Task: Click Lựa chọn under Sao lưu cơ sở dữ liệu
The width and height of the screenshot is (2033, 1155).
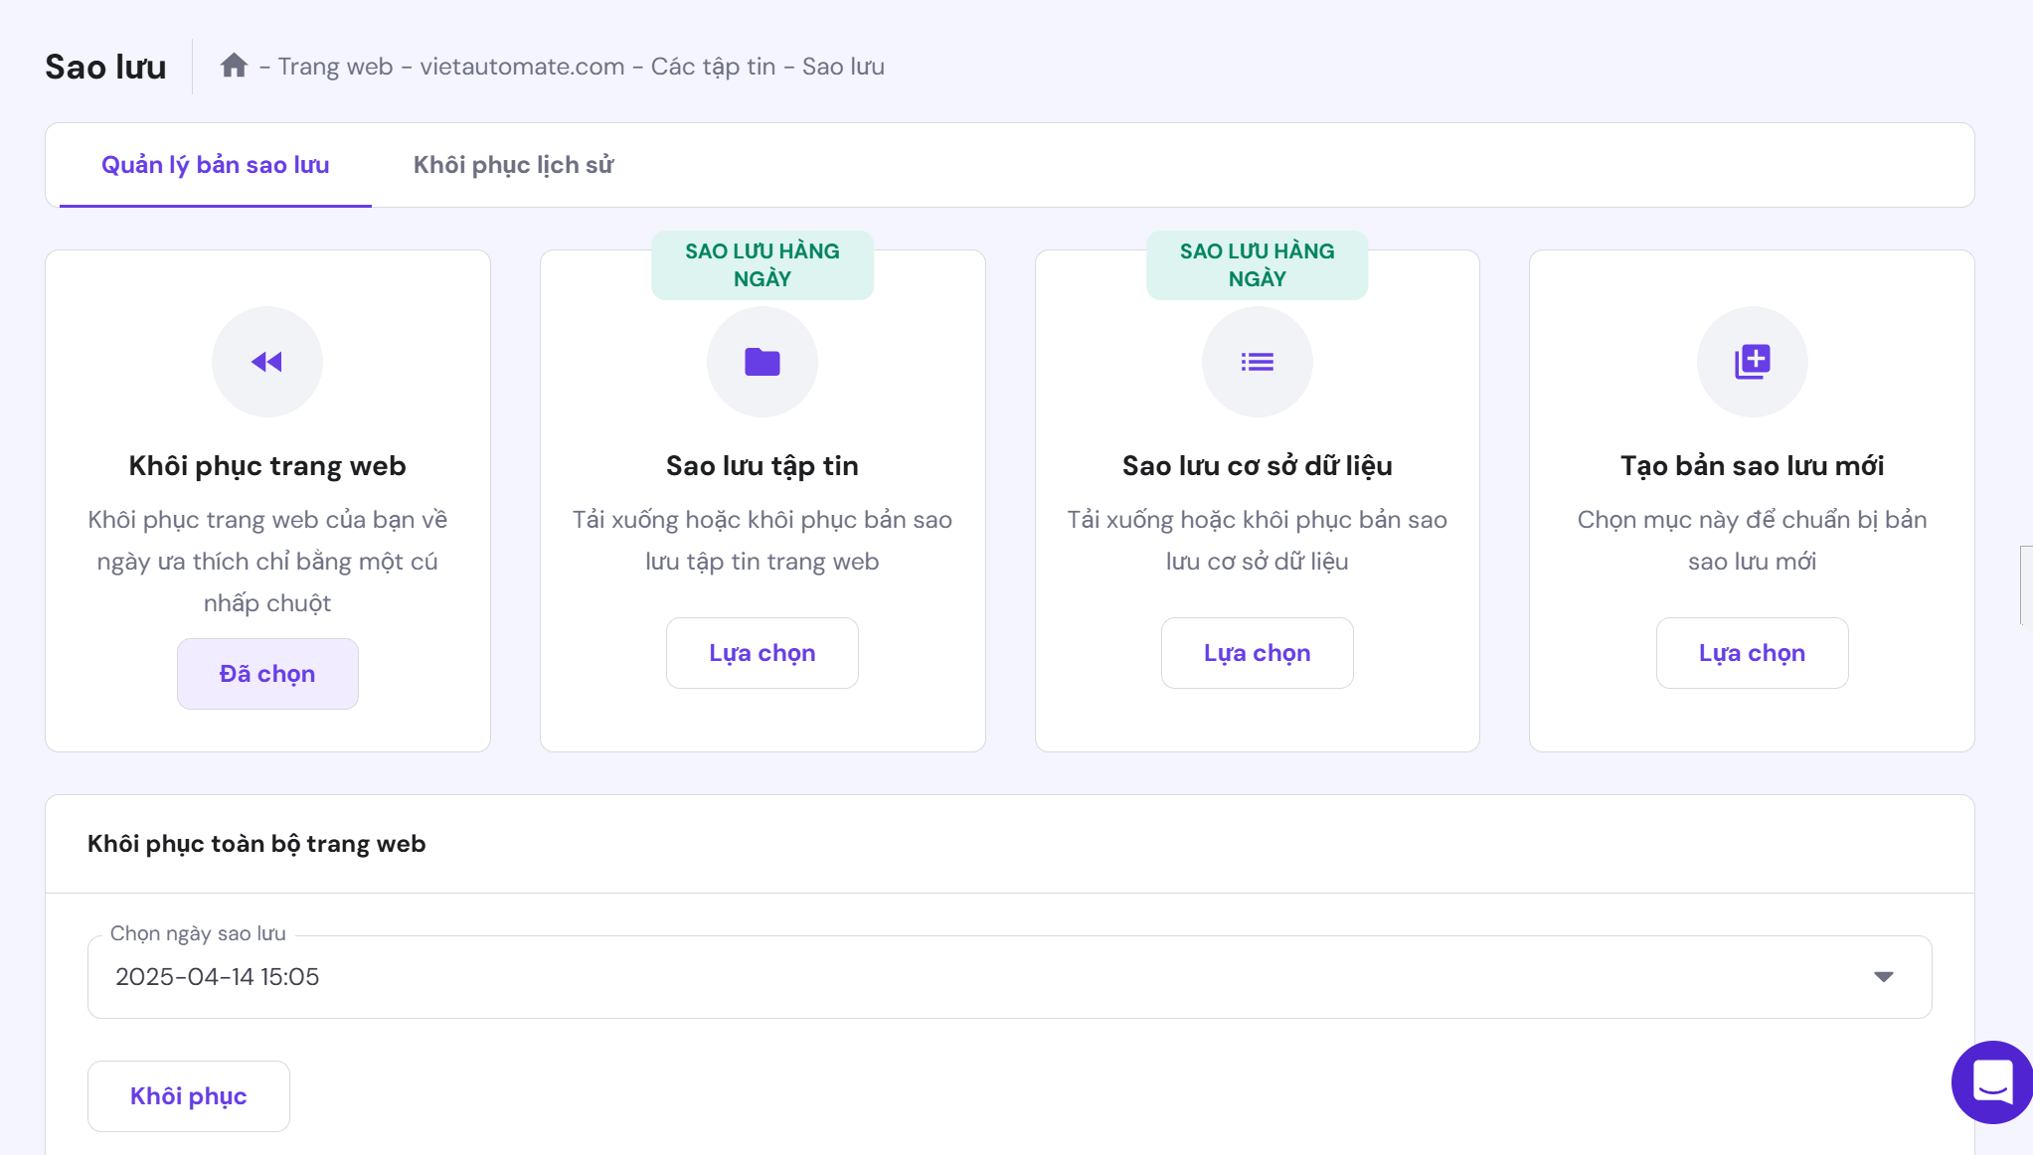Action: click(1258, 653)
